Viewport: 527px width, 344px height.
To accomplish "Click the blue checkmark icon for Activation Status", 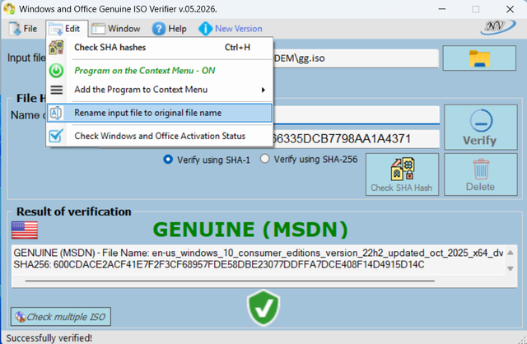I will pyautogui.click(x=56, y=136).
